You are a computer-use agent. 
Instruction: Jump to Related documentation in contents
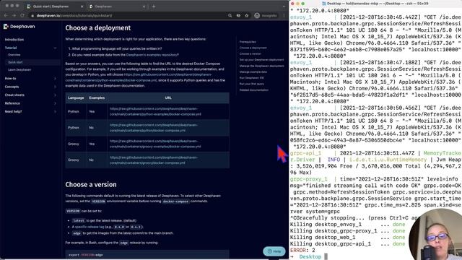coord(254,90)
